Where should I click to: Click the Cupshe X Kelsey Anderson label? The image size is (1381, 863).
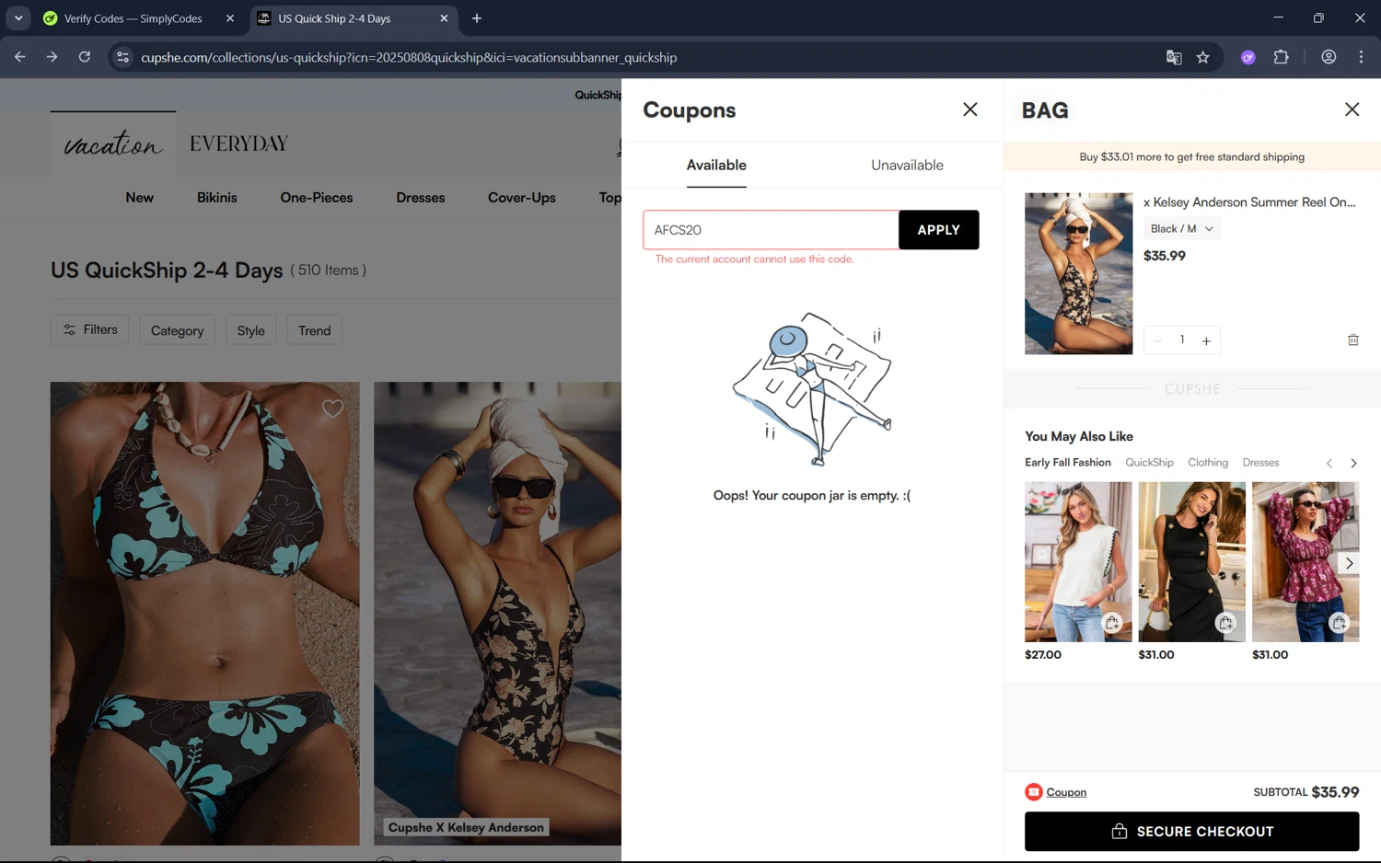(x=466, y=827)
